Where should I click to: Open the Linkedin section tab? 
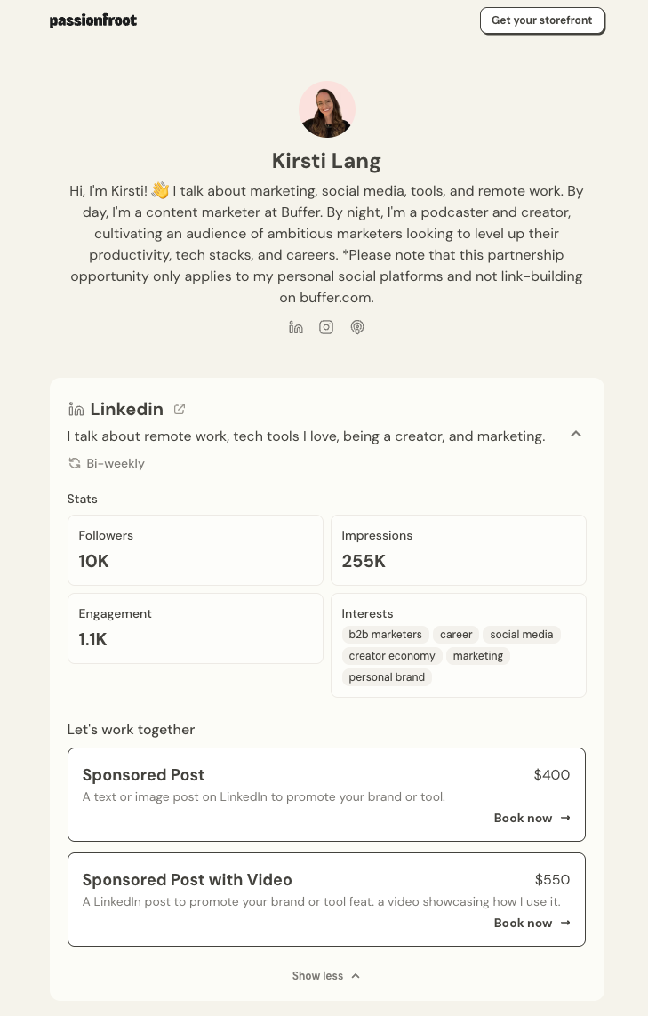point(127,409)
